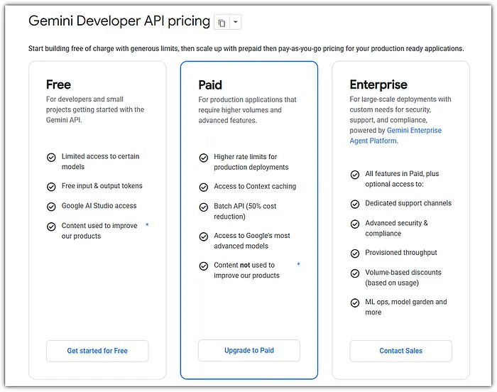Click checkmark icon for Provisioned throughput

pyautogui.click(x=355, y=254)
